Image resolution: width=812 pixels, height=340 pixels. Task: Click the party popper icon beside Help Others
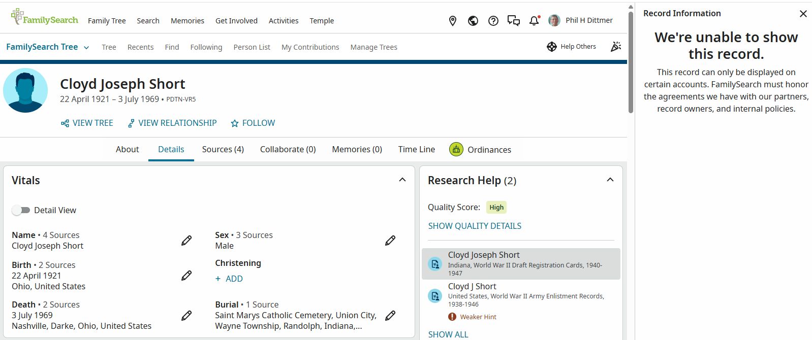[x=616, y=47]
